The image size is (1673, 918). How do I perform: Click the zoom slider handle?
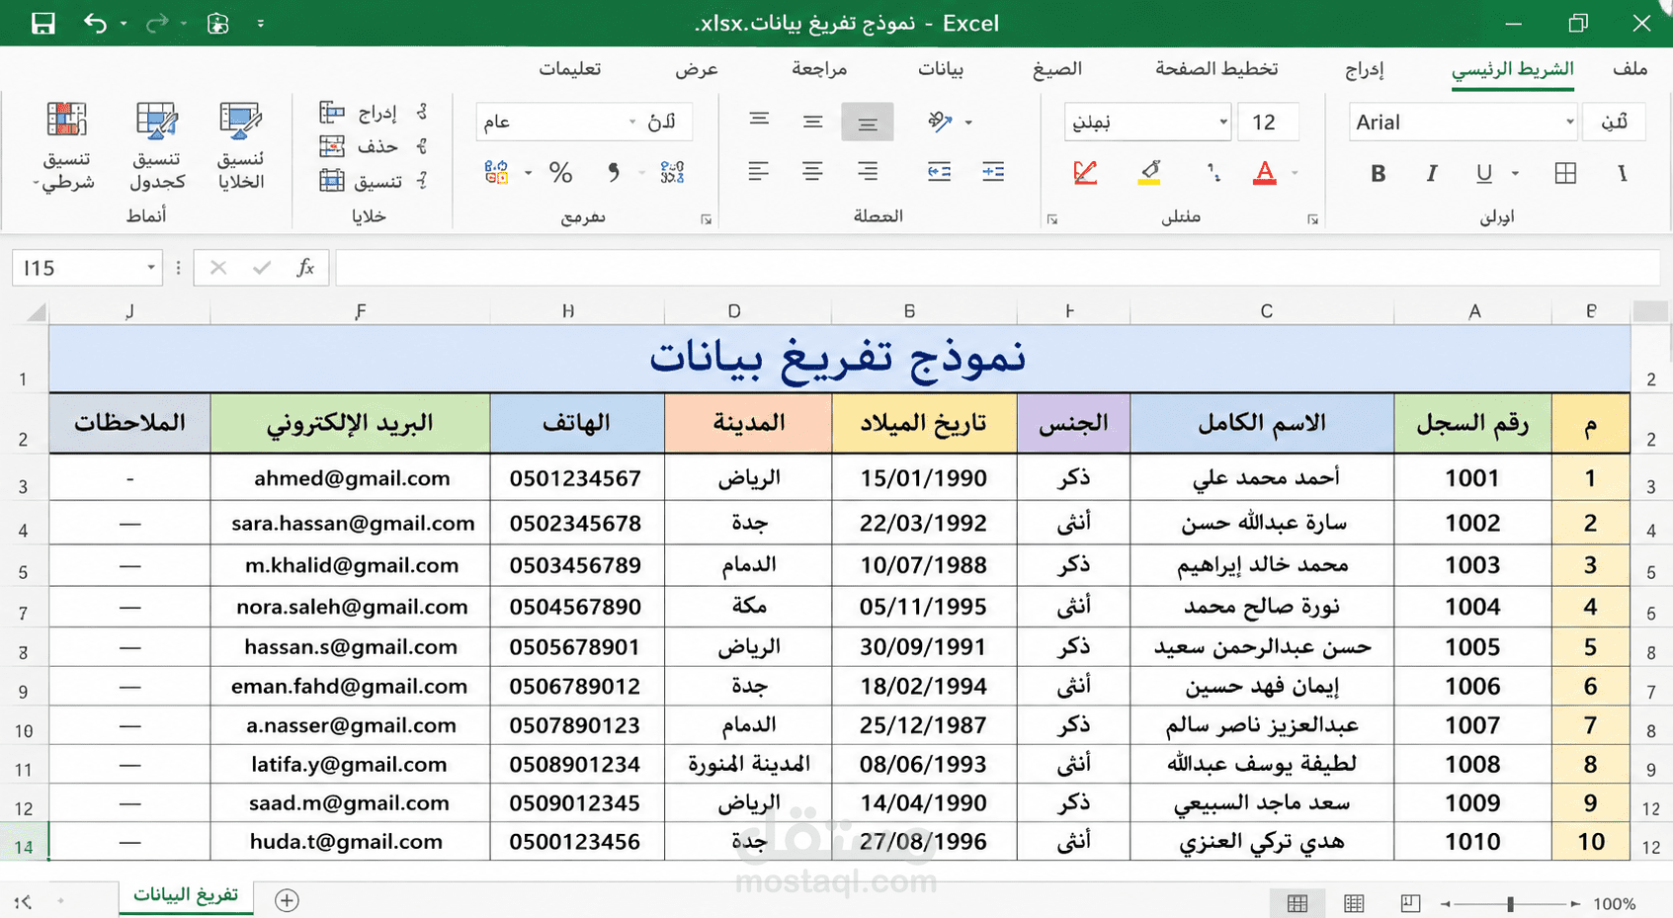tap(1510, 903)
